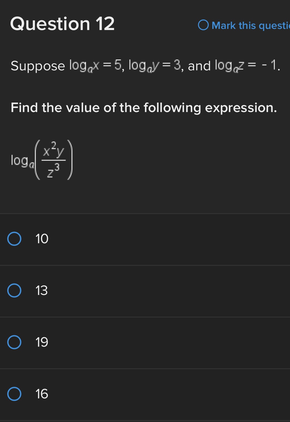Click the Suppose log equation text

click(144, 66)
